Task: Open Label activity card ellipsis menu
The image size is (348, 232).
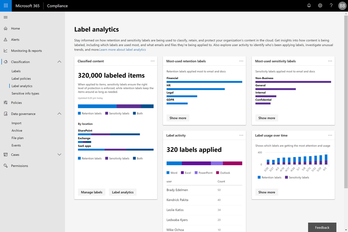Action: 241,135
